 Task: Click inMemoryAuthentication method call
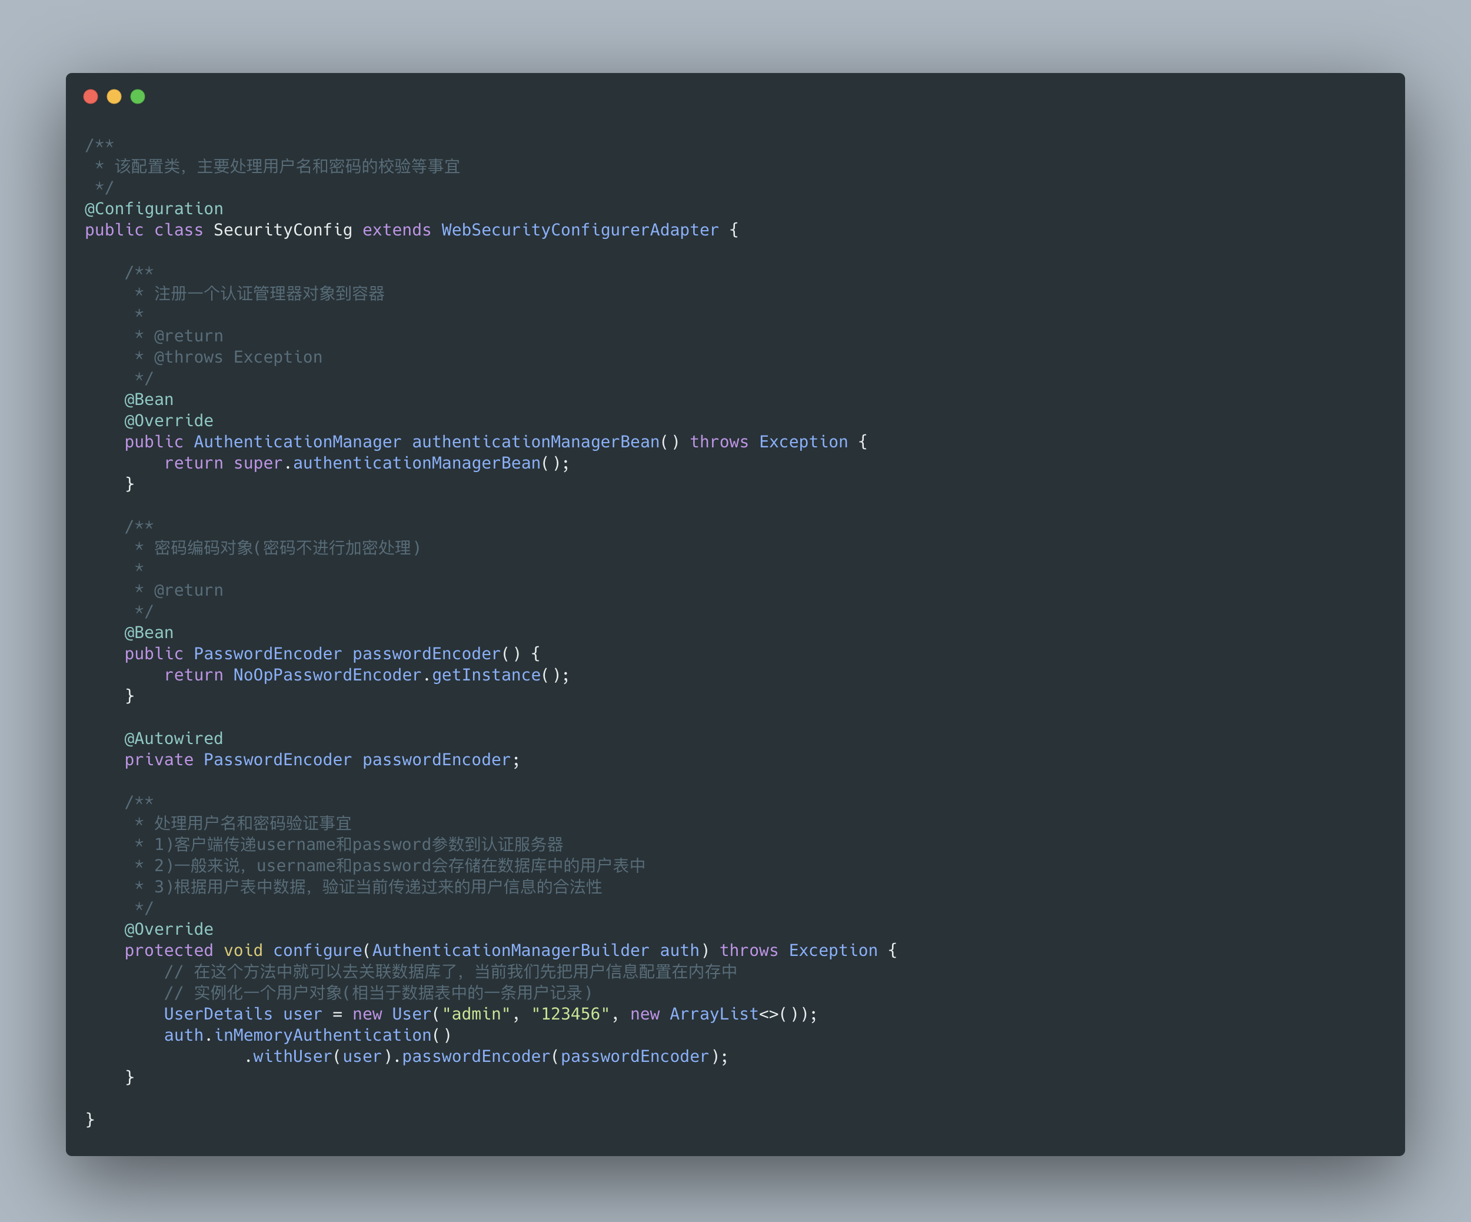pyautogui.click(x=323, y=1035)
